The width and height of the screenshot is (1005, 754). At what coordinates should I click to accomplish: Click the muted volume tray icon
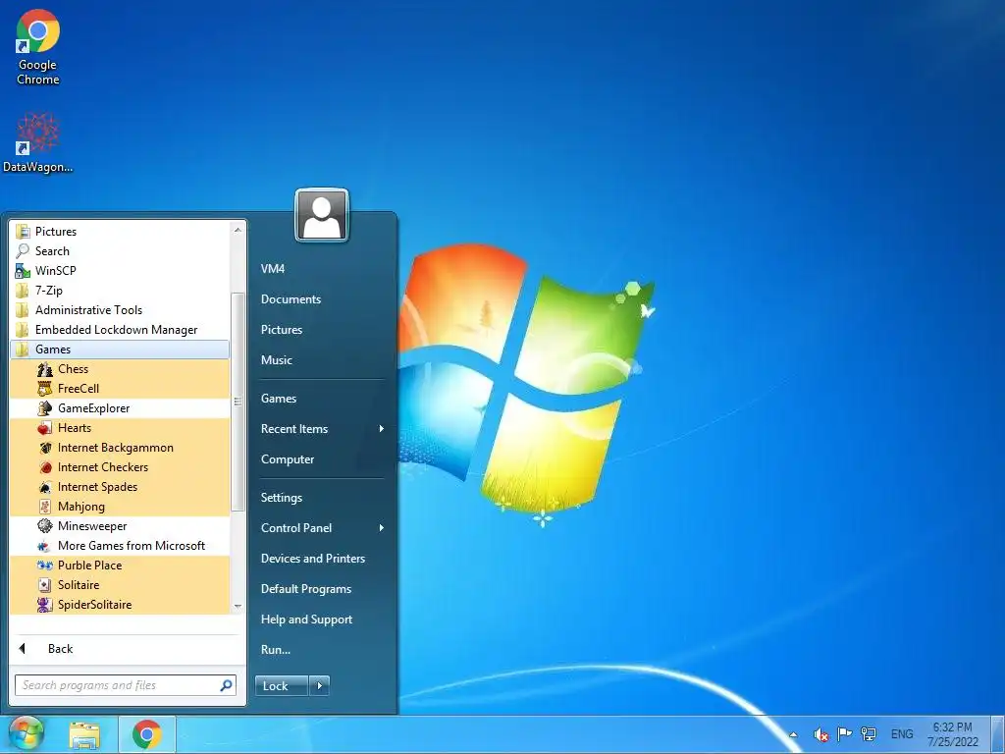820,734
